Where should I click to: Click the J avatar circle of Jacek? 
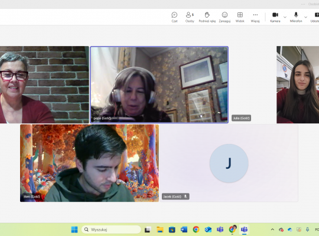[x=229, y=163]
